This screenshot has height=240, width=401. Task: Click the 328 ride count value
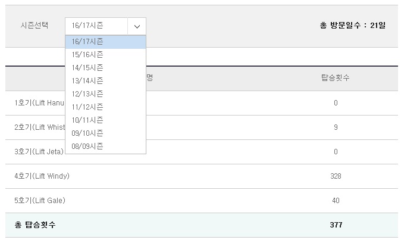pyautogui.click(x=336, y=176)
